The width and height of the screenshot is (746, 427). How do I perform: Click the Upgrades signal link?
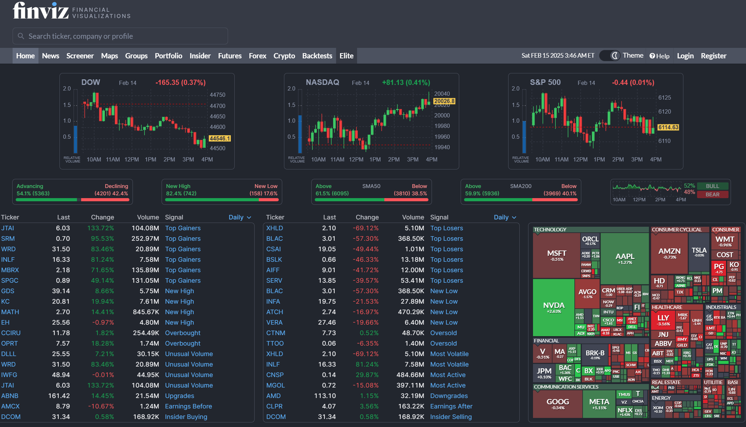click(179, 396)
